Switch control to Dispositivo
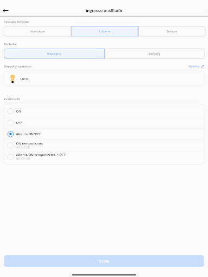 pos(54,54)
